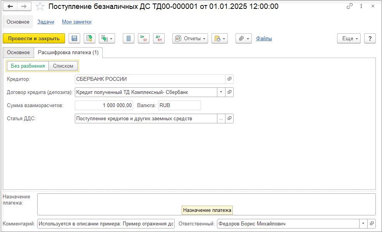382x232 pixels.
Task: Add document to favorites with the star
Action: point(40,7)
